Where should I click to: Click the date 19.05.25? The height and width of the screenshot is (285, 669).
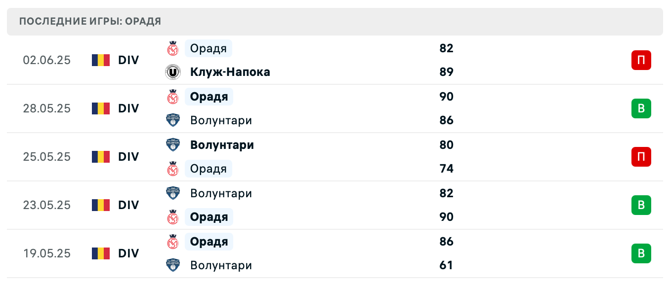tap(47, 253)
